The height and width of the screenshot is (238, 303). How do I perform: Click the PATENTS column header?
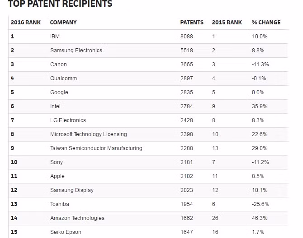pyautogui.click(x=192, y=22)
